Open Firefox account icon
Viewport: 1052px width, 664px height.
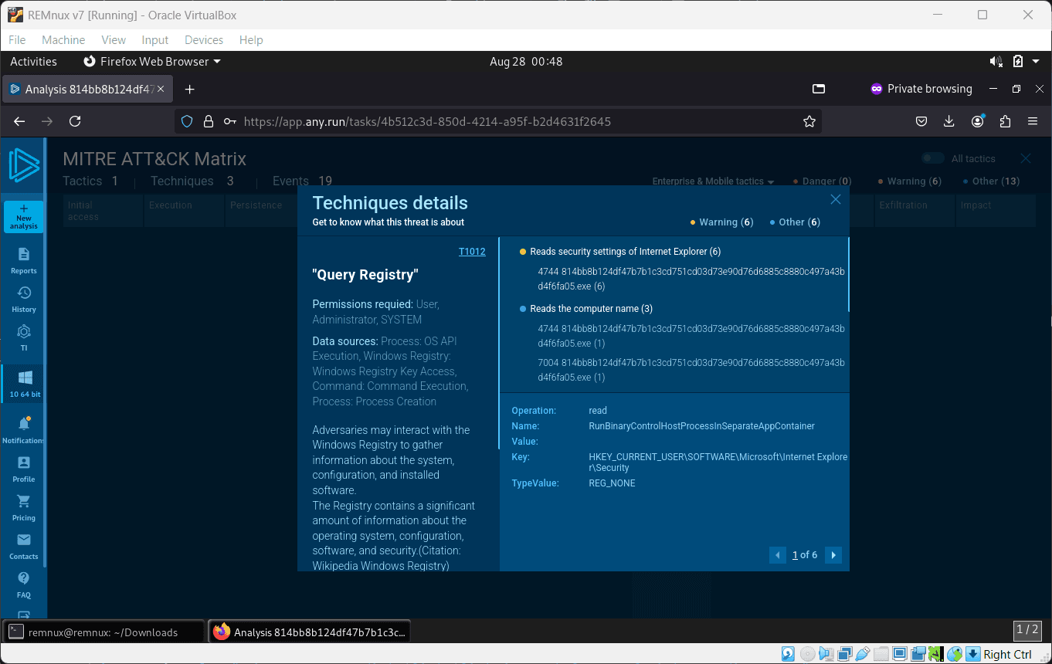pyautogui.click(x=977, y=121)
